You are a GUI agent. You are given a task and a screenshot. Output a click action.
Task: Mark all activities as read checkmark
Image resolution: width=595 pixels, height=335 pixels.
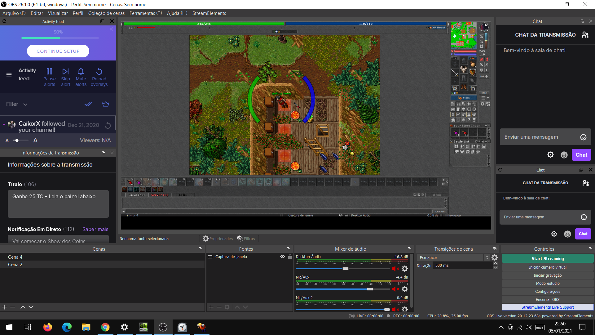point(88,104)
